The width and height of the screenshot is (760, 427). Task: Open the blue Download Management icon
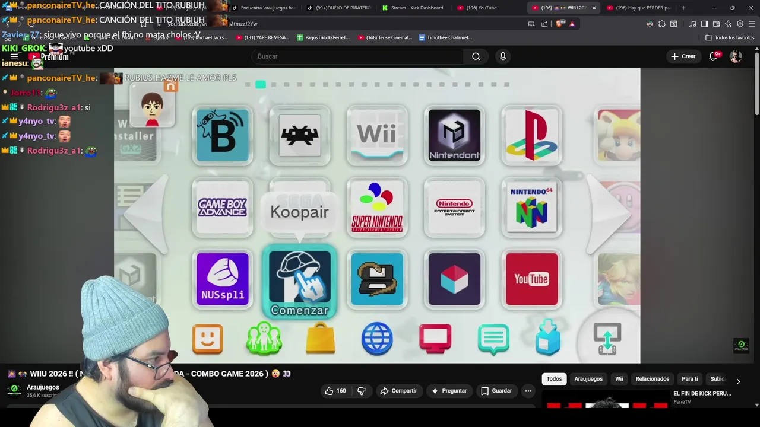[x=548, y=338]
